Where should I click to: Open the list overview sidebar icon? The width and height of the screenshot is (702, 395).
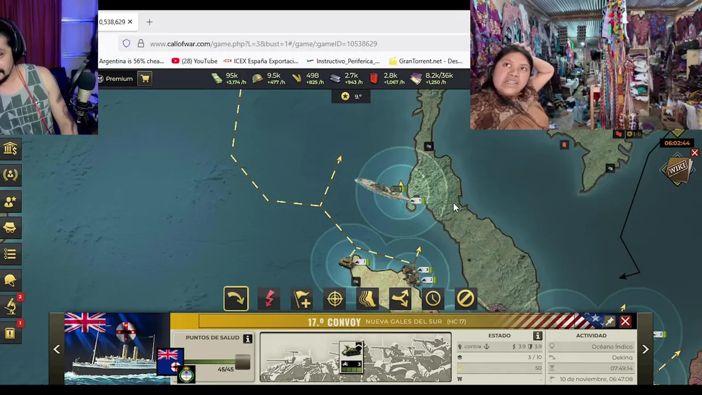click(x=10, y=254)
